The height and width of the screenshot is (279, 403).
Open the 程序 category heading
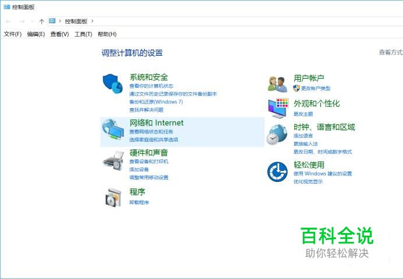point(137,192)
